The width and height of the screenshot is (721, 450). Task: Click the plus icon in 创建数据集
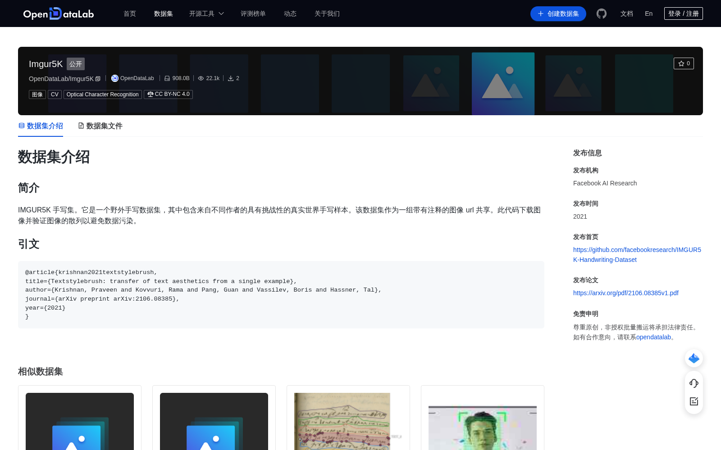pos(541,13)
